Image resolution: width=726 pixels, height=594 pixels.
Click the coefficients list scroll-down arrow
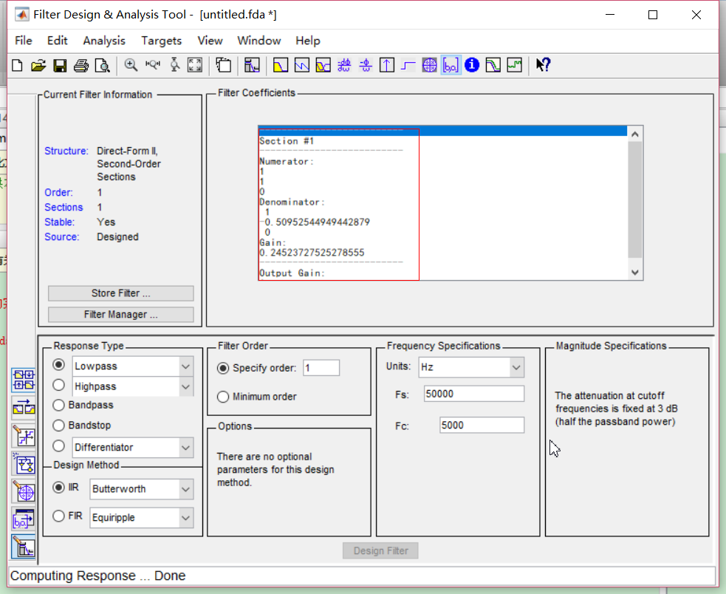(635, 273)
